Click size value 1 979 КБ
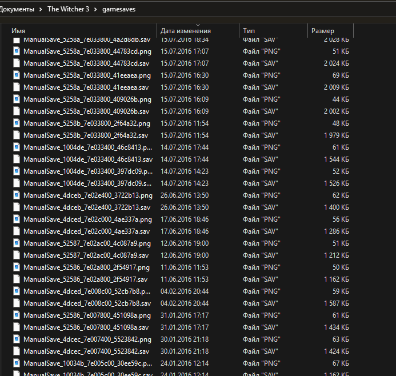396x376 pixels. [x=337, y=135]
